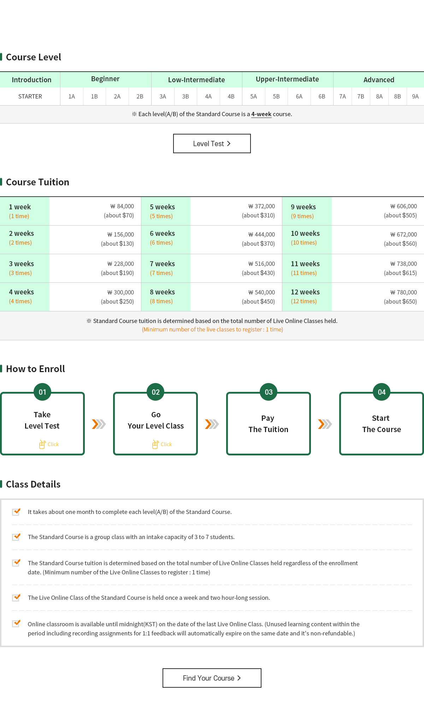424x723 pixels.
Task: Click the 3A level cell
Action: (x=163, y=96)
